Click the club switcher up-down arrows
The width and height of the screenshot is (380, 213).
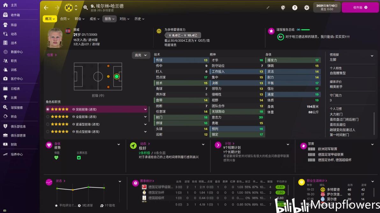[x=76, y=8]
